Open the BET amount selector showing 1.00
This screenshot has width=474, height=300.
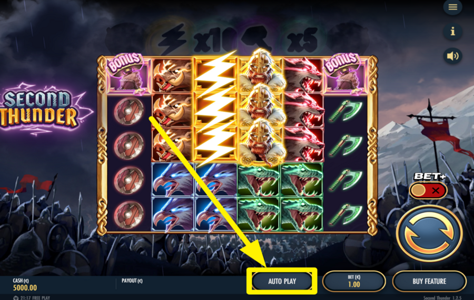pyautogui.click(x=354, y=281)
